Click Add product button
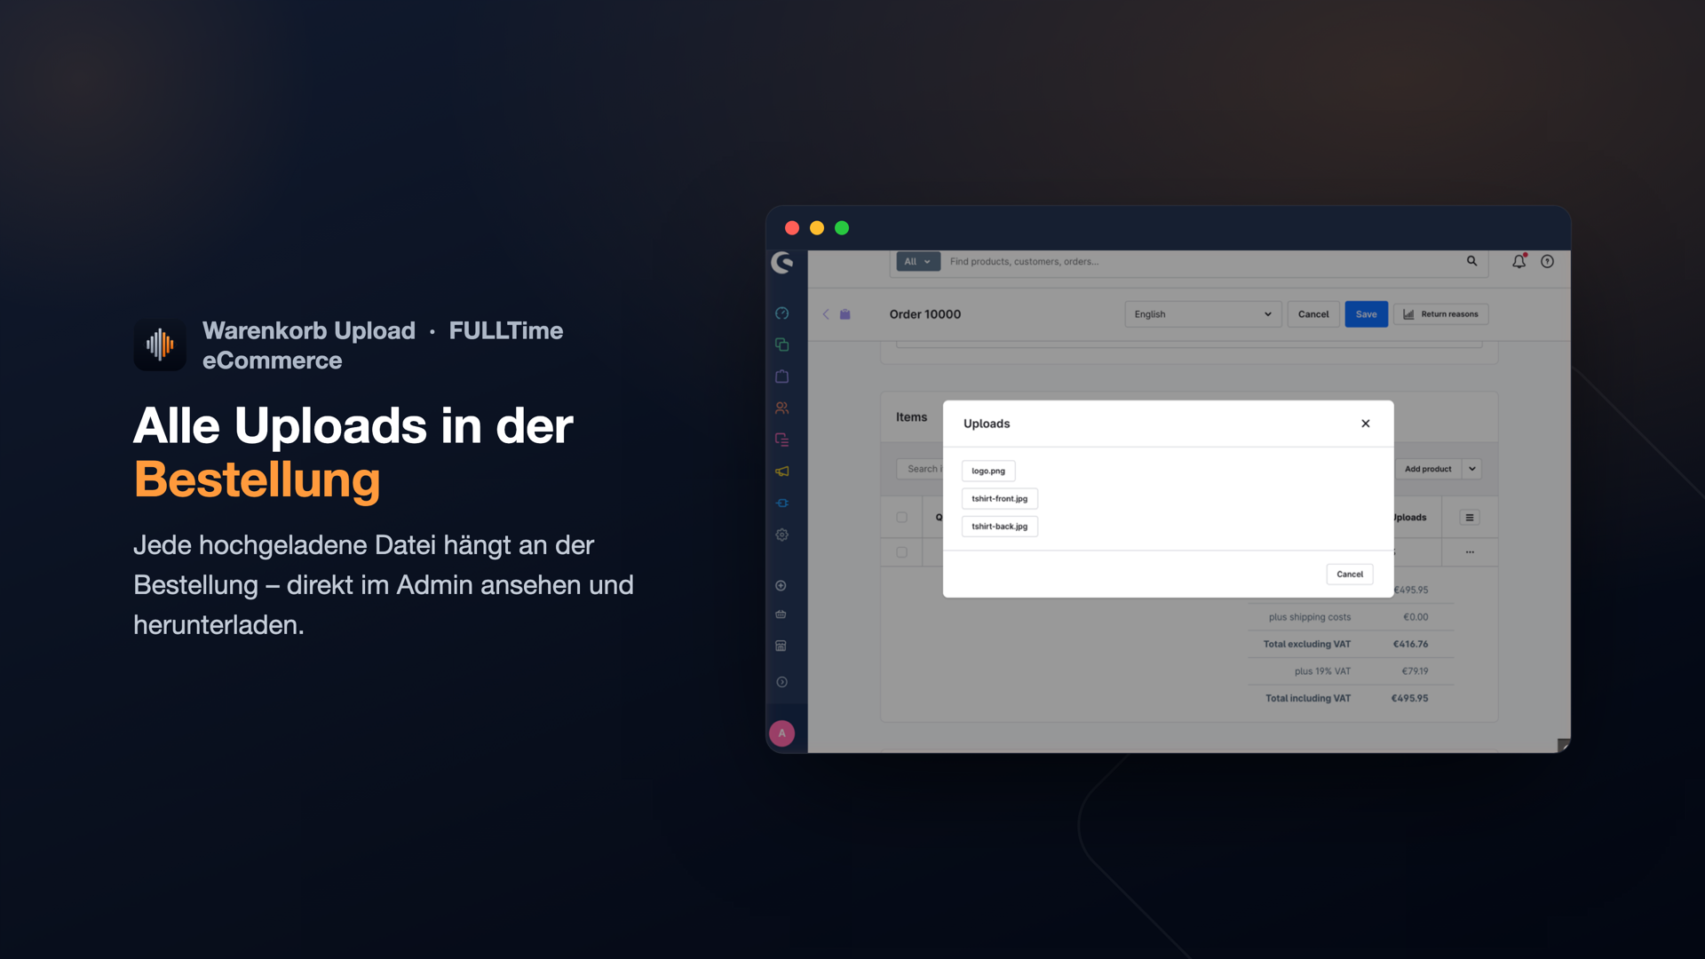This screenshot has height=959, width=1705. (1428, 469)
